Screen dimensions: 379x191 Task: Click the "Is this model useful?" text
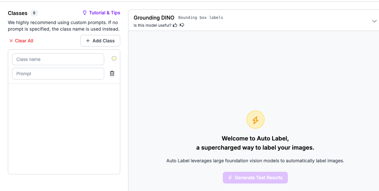point(152,25)
